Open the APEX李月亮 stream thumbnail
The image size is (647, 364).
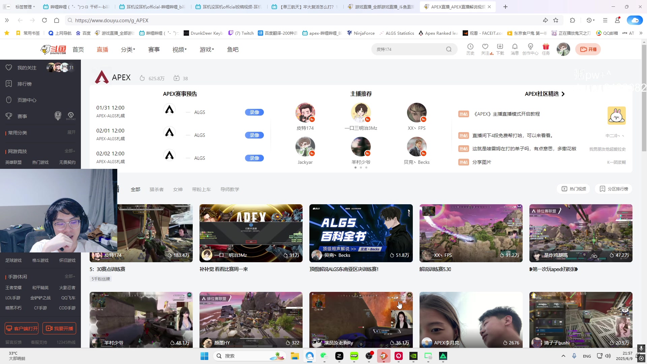point(471,320)
